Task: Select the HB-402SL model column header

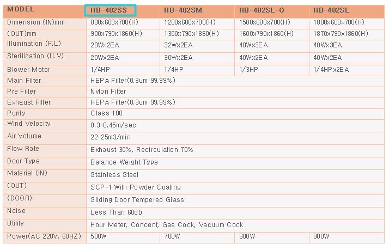Action: click(333, 10)
